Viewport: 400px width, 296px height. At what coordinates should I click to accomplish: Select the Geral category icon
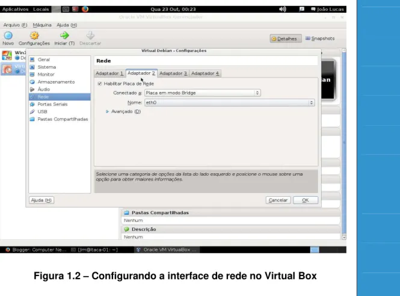pos(32,60)
